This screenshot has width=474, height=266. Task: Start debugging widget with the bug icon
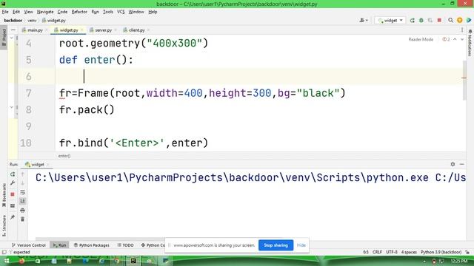pos(421,20)
